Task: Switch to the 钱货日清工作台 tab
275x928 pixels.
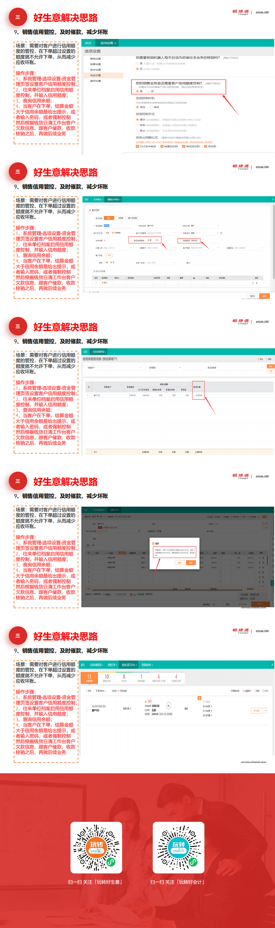Action: 128,665
